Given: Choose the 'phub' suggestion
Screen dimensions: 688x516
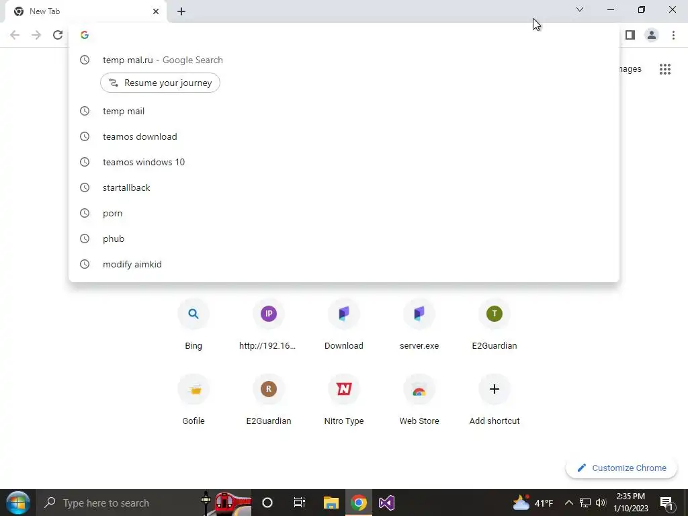Looking at the screenshot, I should tap(343, 239).
